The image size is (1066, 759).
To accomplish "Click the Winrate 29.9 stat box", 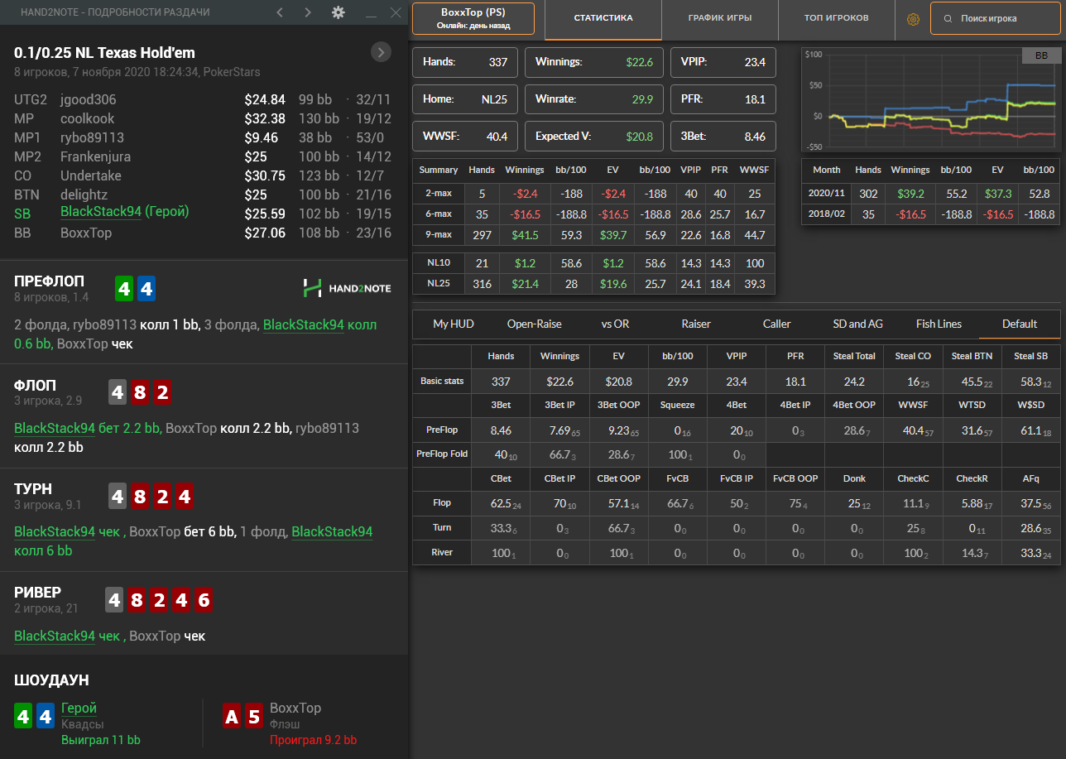I will click(594, 99).
